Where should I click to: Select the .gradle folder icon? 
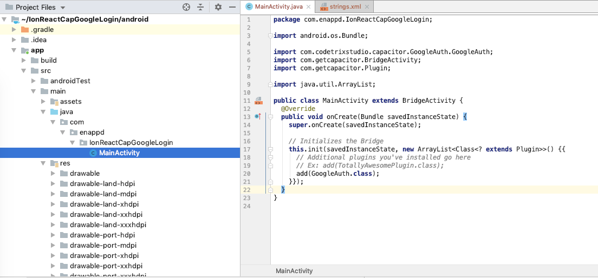tap(25, 30)
